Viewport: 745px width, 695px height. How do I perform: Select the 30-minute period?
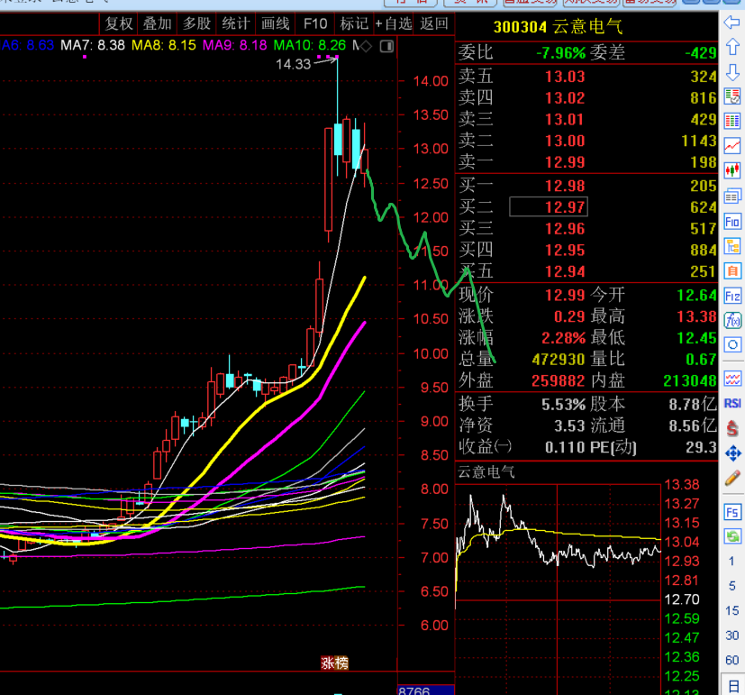coord(731,636)
